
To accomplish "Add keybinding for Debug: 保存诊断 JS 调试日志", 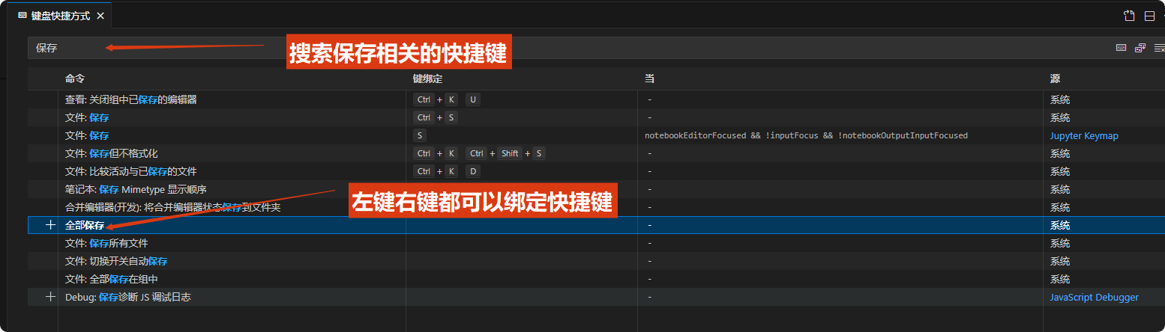I will 50,297.
